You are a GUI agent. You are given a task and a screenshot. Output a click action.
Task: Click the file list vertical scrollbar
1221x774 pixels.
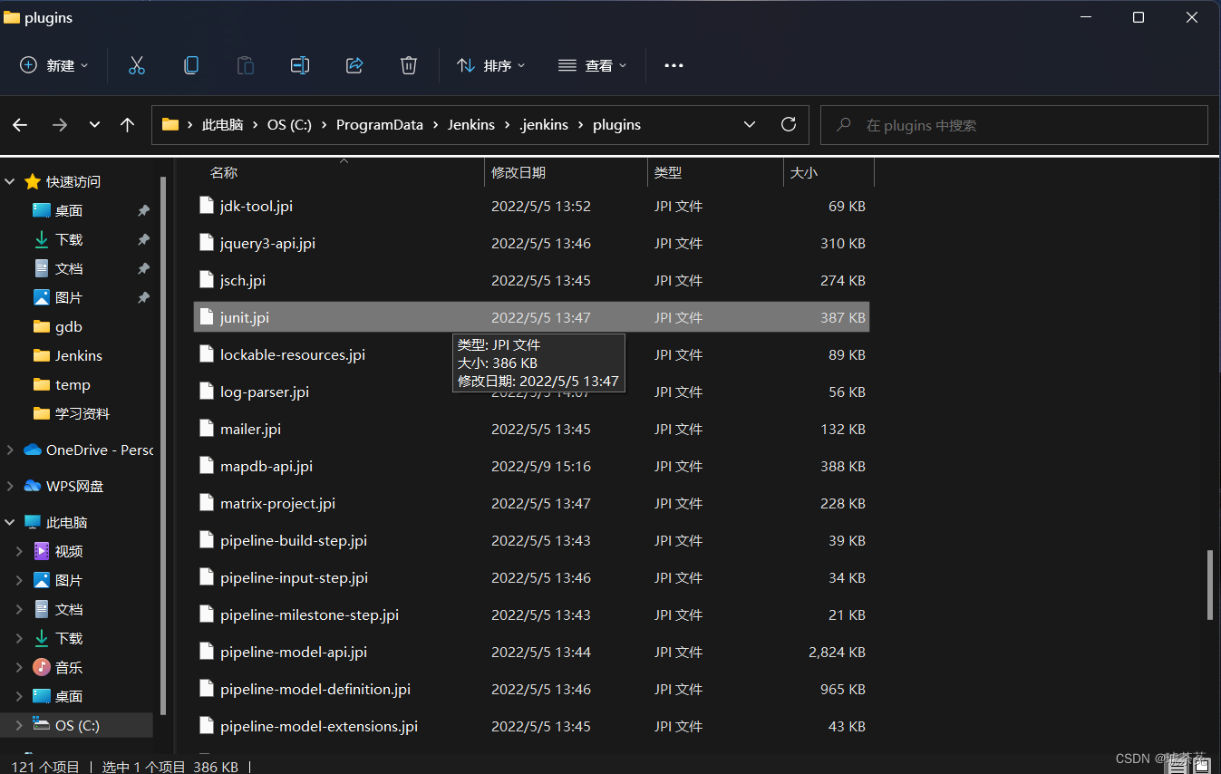click(1210, 585)
